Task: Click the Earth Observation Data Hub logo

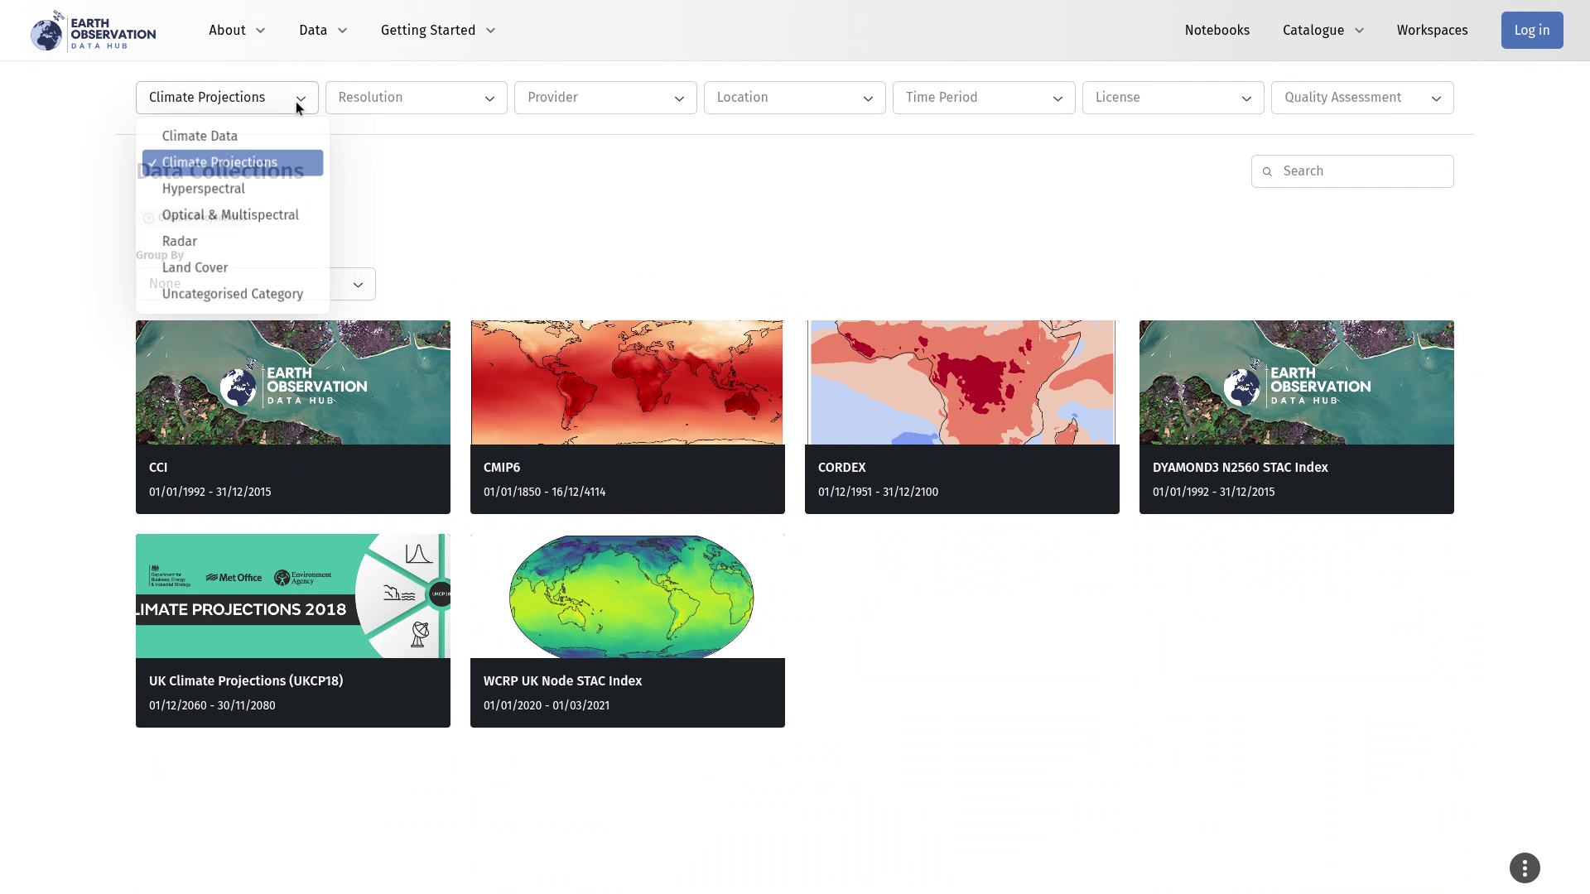Action: [93, 31]
